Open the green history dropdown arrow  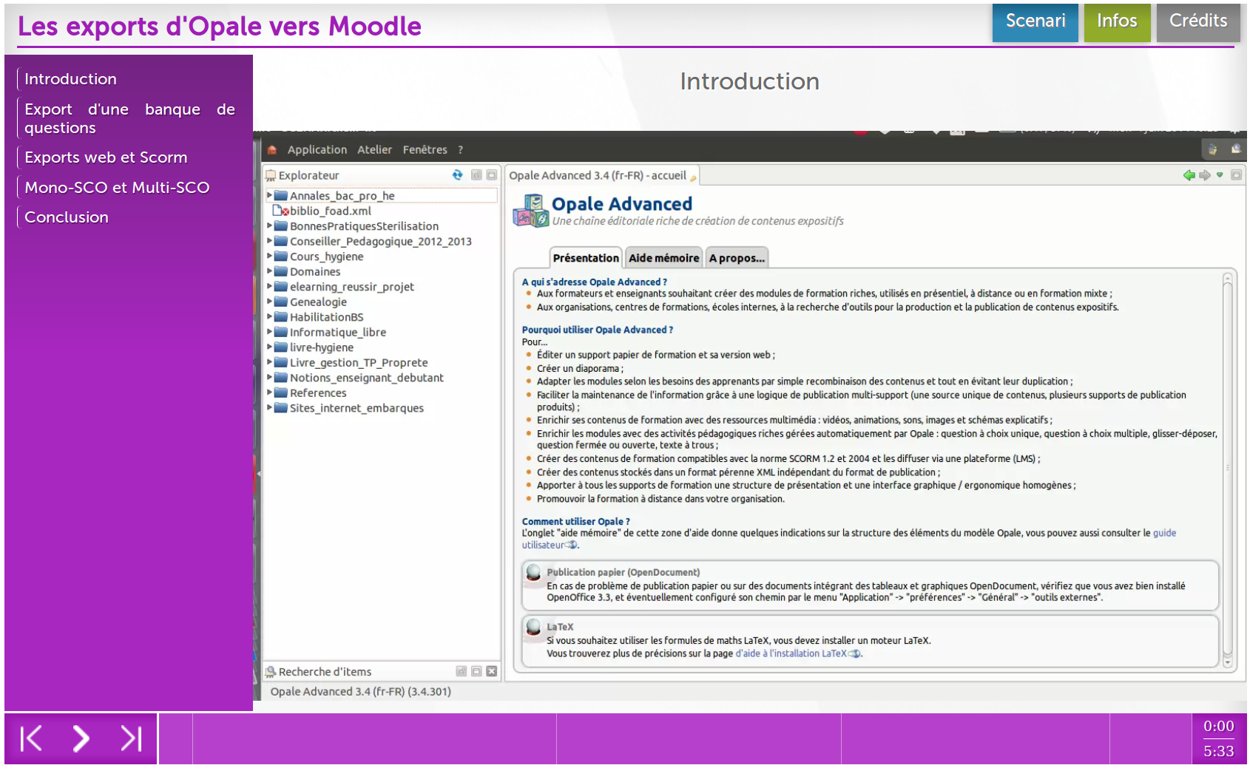point(1220,175)
